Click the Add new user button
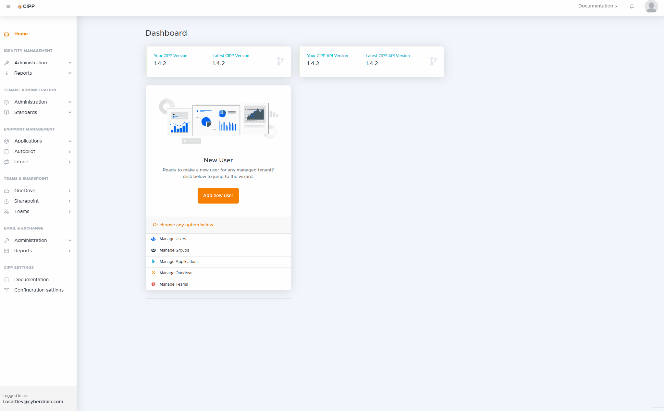This screenshot has width=664, height=411. coord(218,195)
